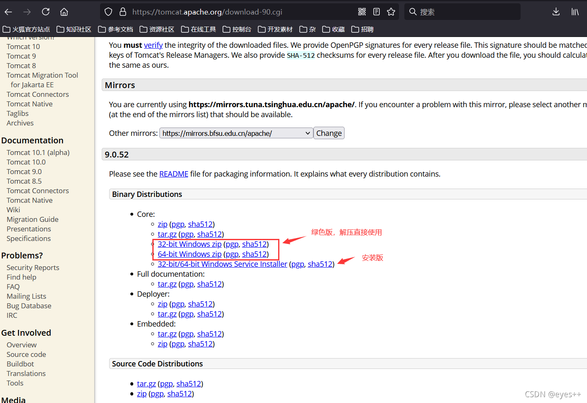Open the 控制台 bookmark folder

(237, 29)
